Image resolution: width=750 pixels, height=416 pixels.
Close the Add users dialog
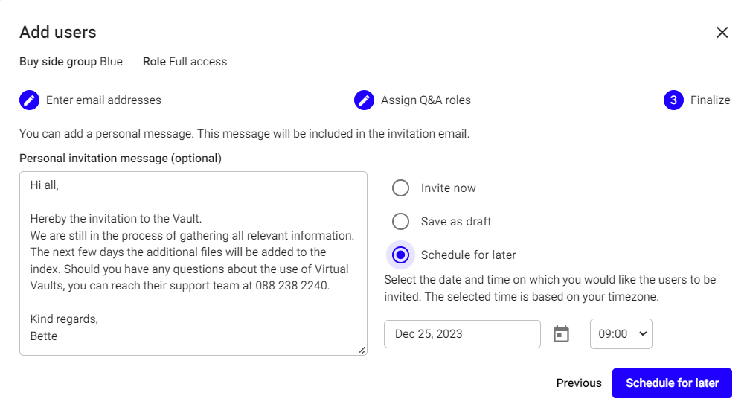pos(722,33)
